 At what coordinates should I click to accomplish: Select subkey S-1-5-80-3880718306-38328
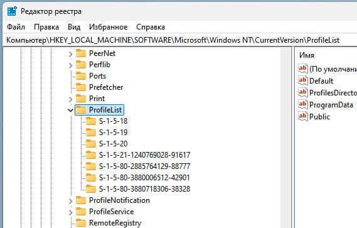144,189
